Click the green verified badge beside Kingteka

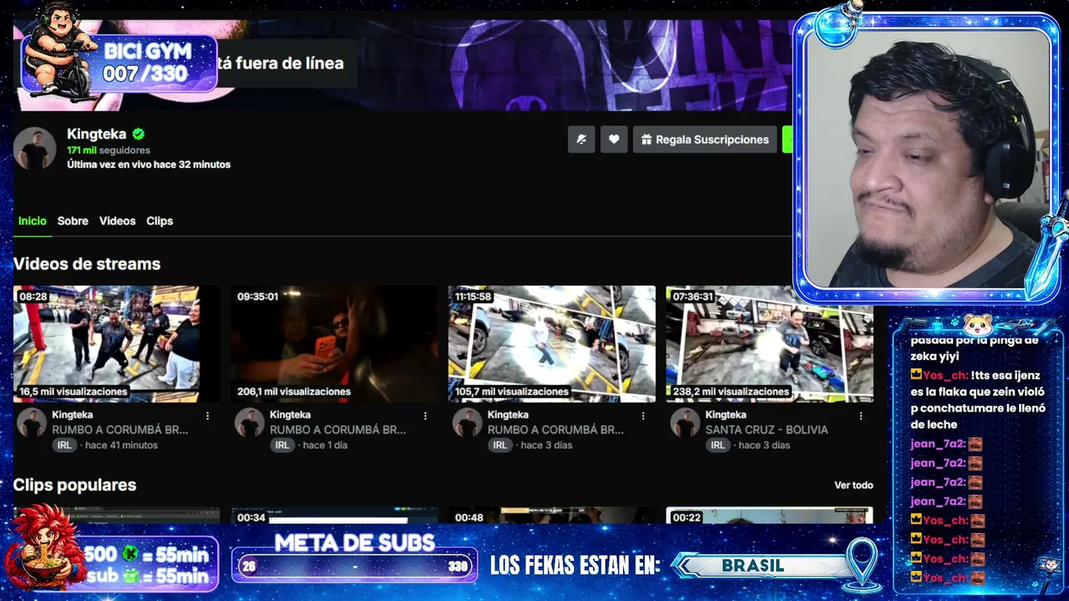tap(139, 134)
